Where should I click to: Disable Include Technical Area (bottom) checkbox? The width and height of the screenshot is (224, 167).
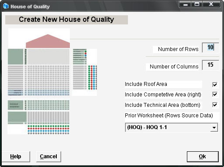[x=215, y=105]
